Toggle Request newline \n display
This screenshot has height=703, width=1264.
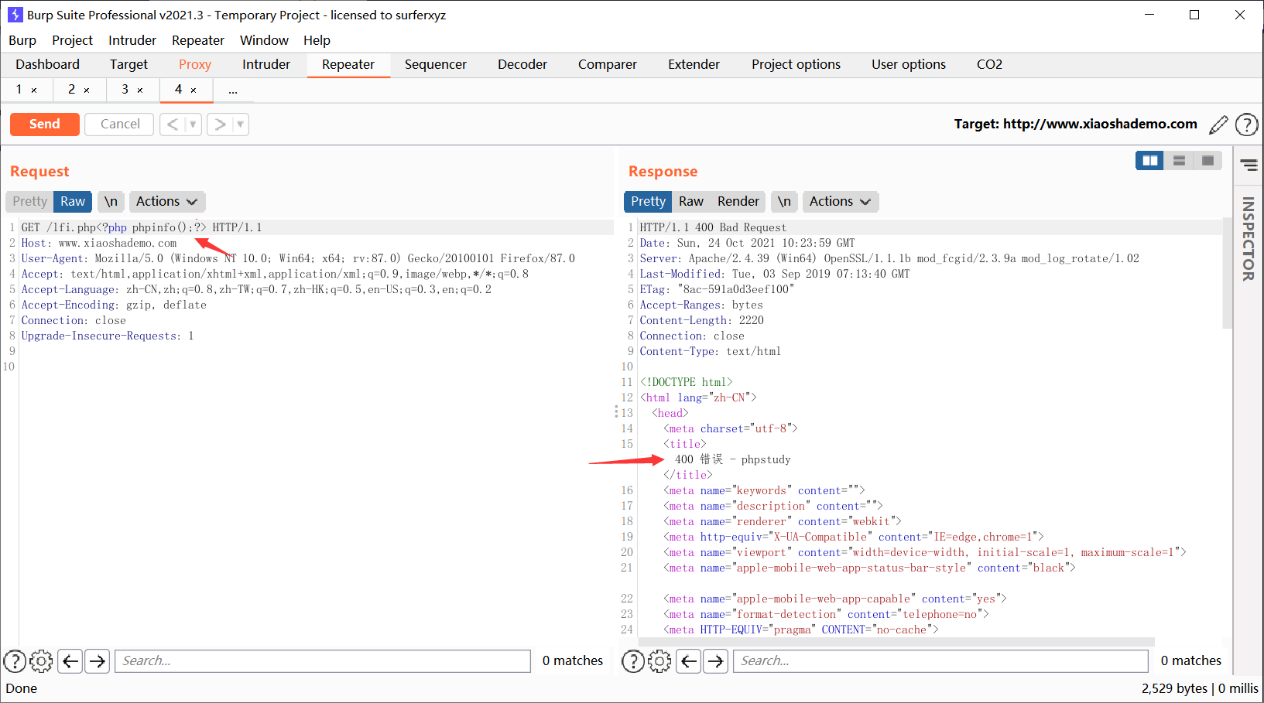coord(111,202)
